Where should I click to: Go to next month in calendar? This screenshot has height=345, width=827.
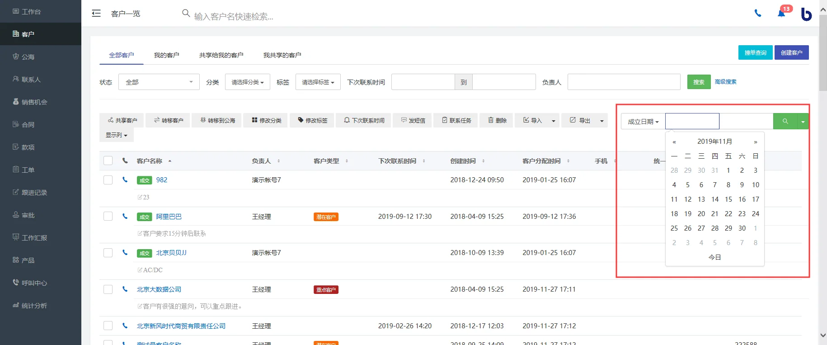point(755,142)
